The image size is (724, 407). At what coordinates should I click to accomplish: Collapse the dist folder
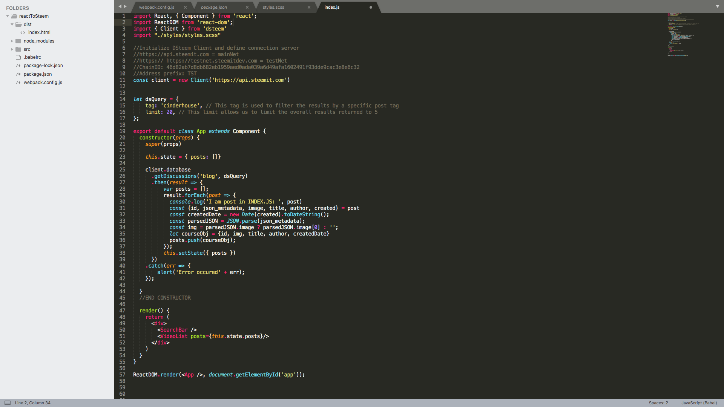click(12, 24)
